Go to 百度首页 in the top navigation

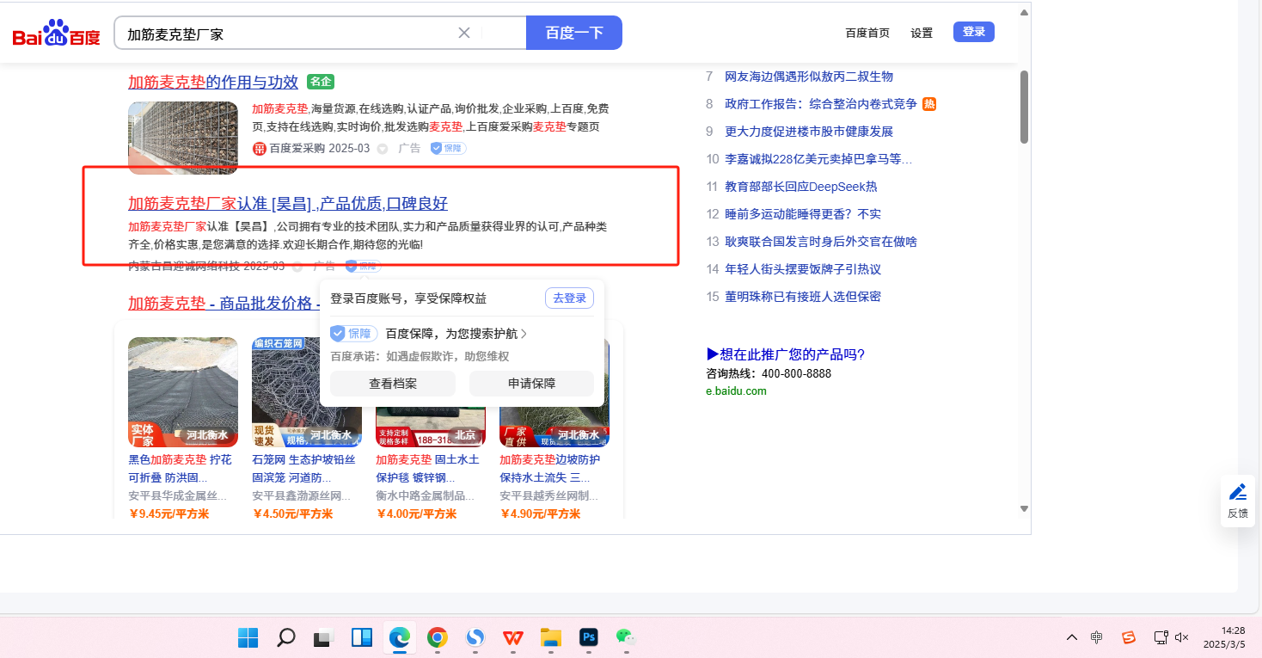867,33
